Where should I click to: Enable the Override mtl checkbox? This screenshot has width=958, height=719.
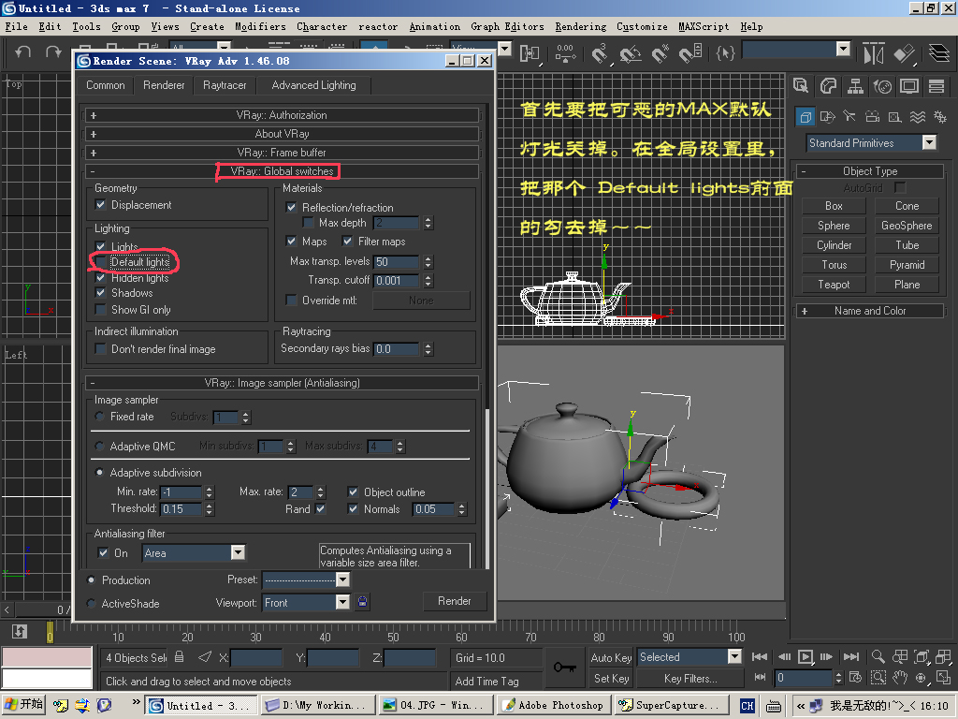pos(292,301)
